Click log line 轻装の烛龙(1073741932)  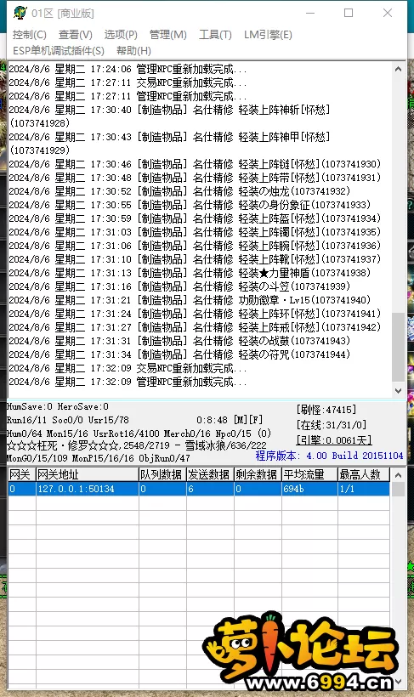tap(179, 191)
